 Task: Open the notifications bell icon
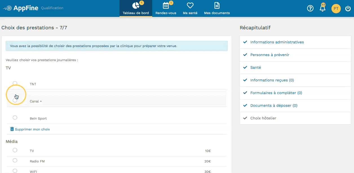(322, 8)
